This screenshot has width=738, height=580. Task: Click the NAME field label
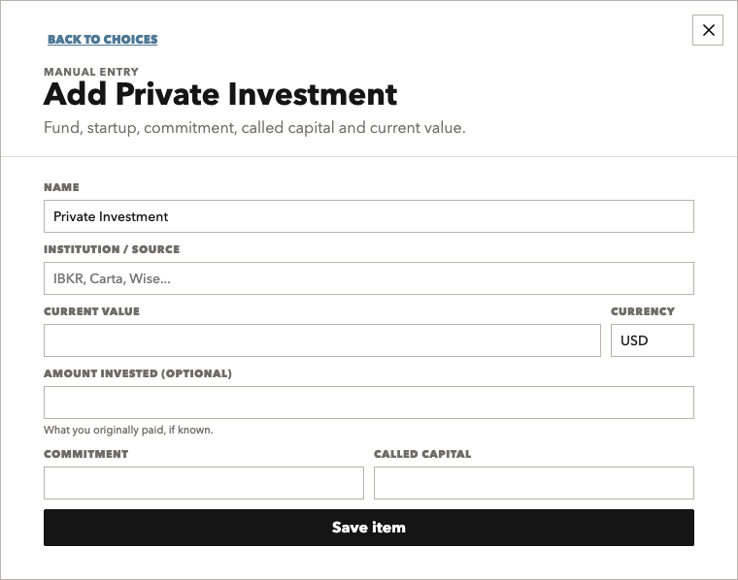[61, 187]
